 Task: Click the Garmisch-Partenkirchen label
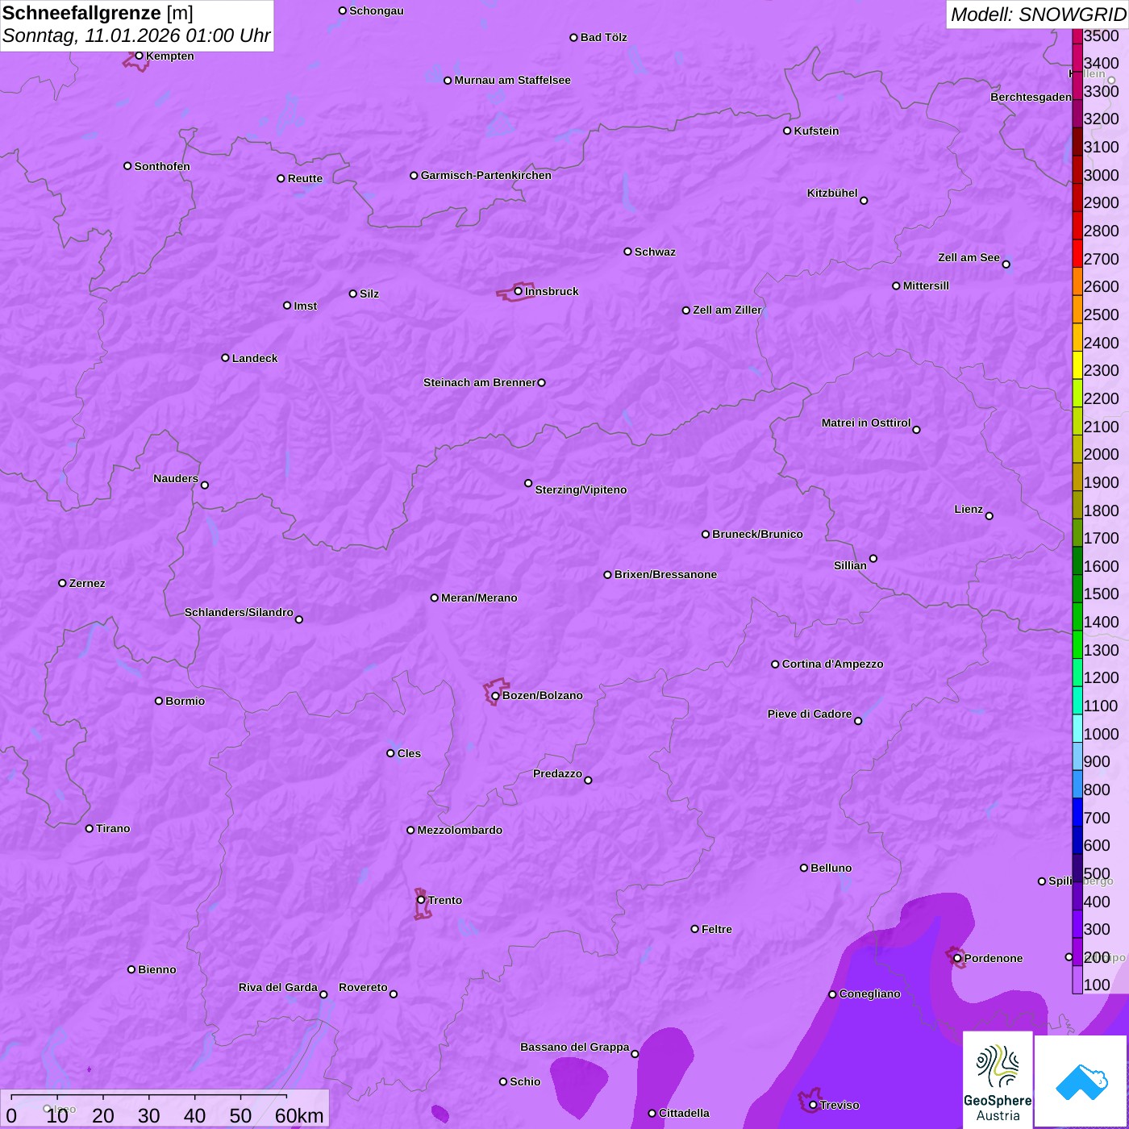(x=486, y=175)
